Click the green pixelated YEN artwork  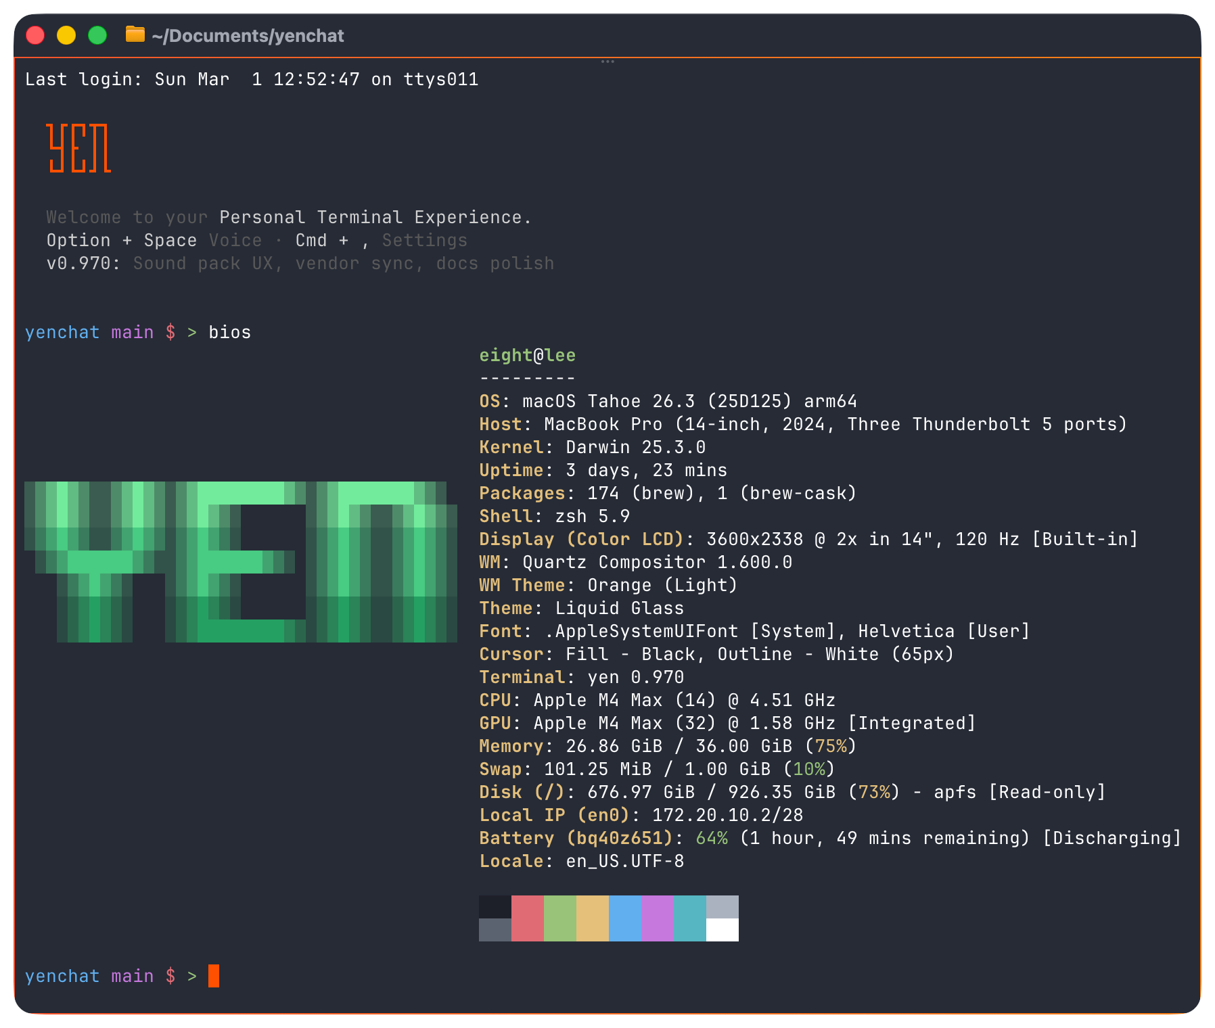241,562
